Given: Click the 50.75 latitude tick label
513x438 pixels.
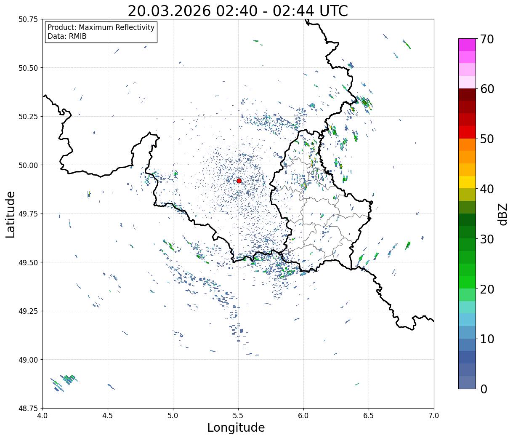Looking at the screenshot, I should pyautogui.click(x=28, y=19).
